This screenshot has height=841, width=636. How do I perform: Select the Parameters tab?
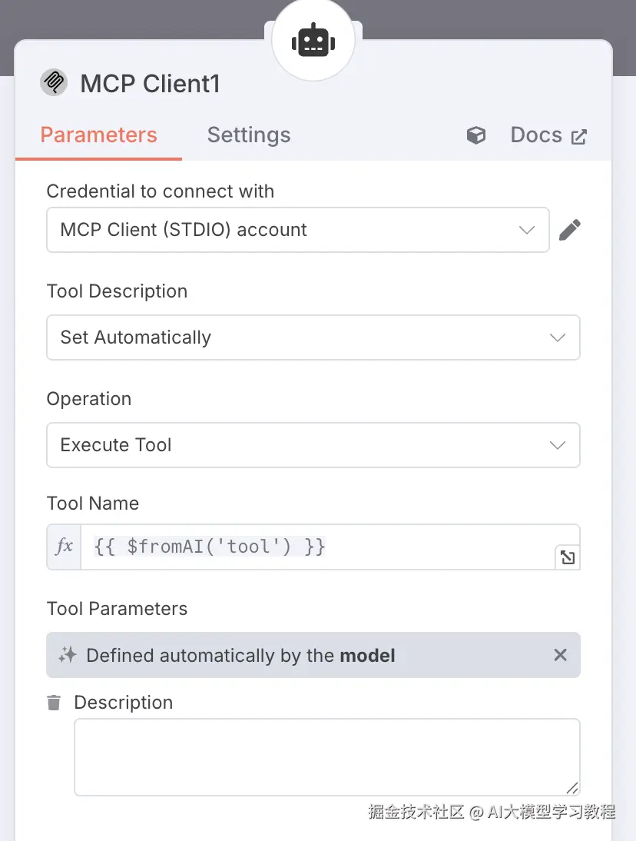tap(98, 135)
